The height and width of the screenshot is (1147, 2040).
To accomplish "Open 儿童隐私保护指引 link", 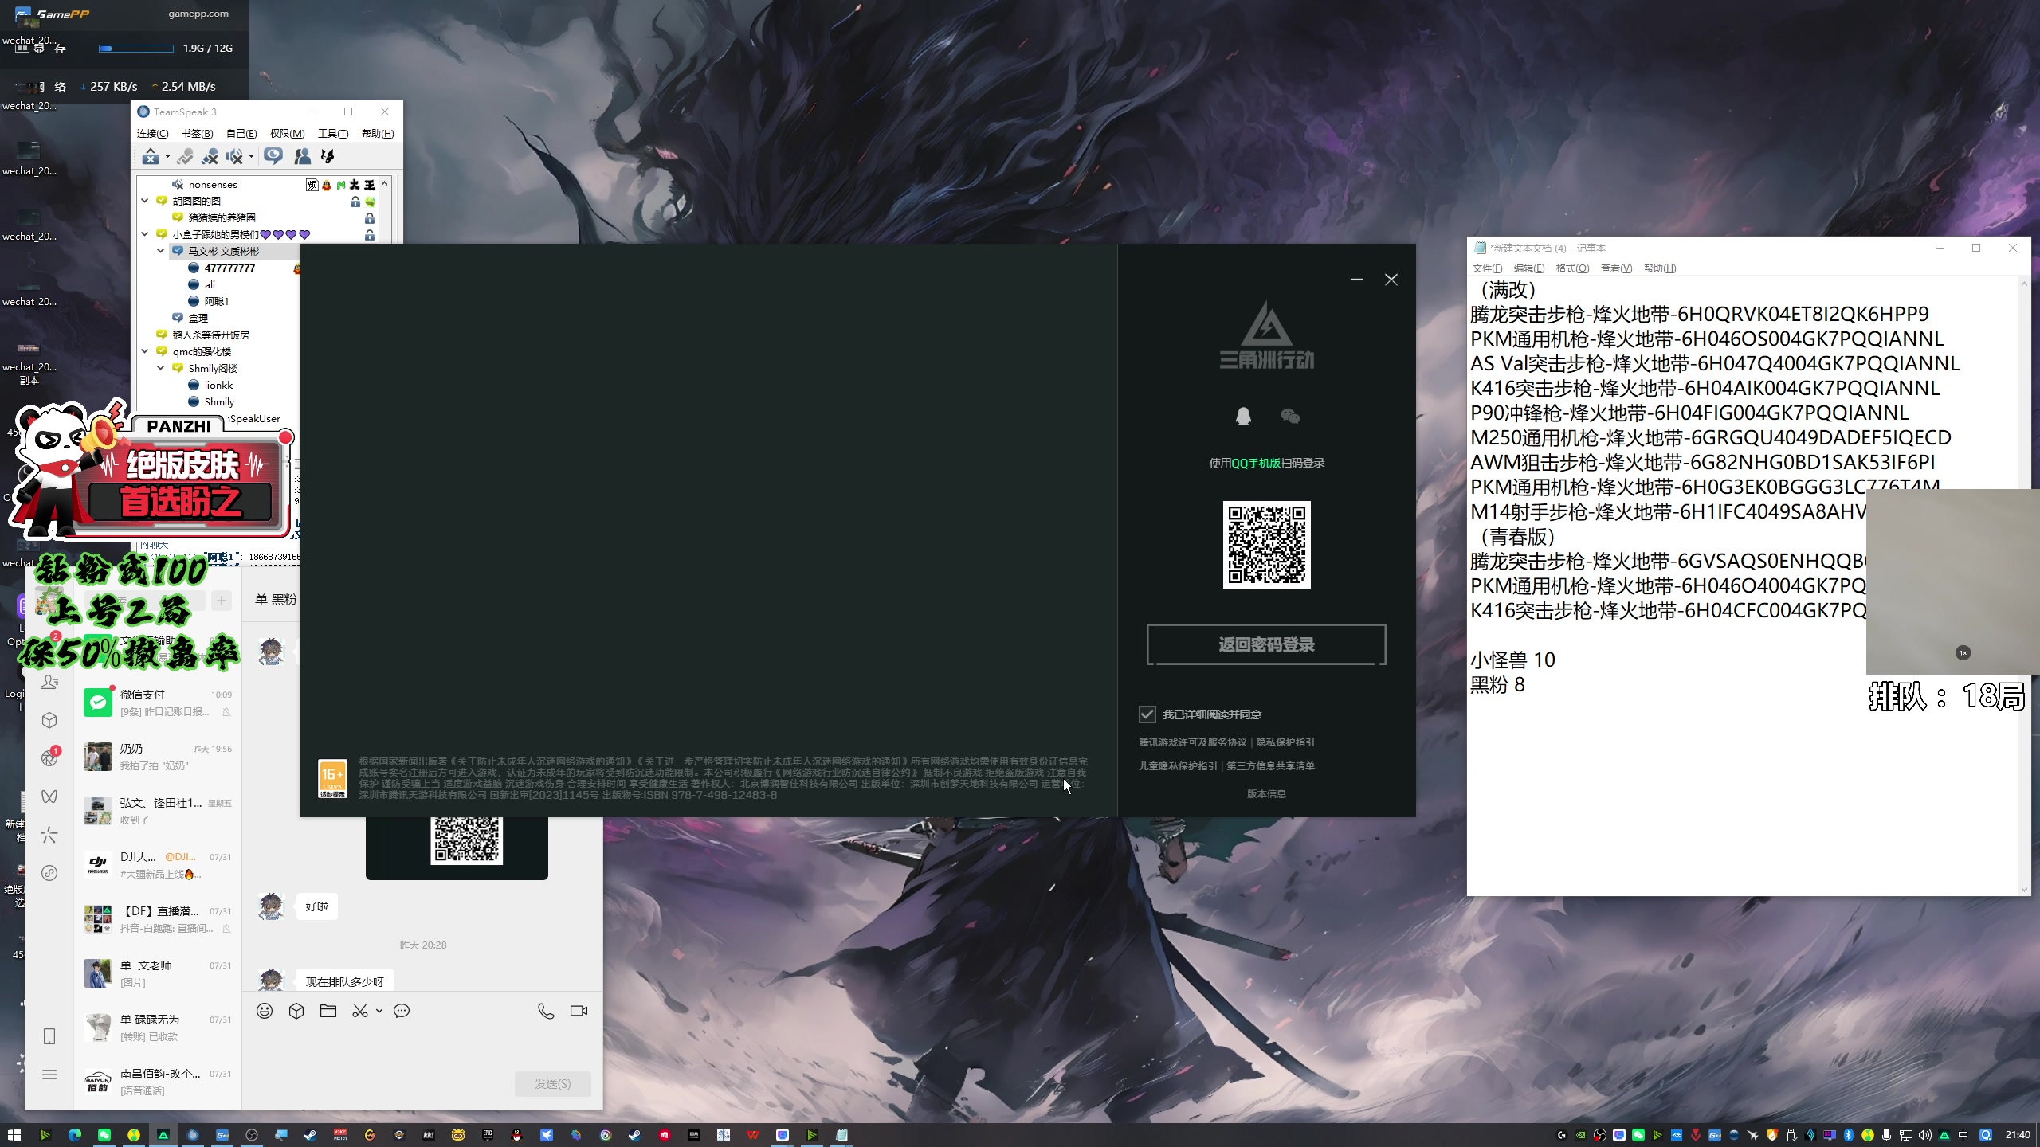I will (1178, 766).
